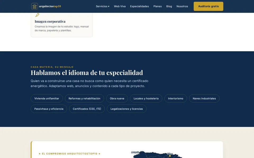The image size is (254, 158).
Task: Open the Certificados (CEE, ITE) pill
Action: (x=87, y=109)
